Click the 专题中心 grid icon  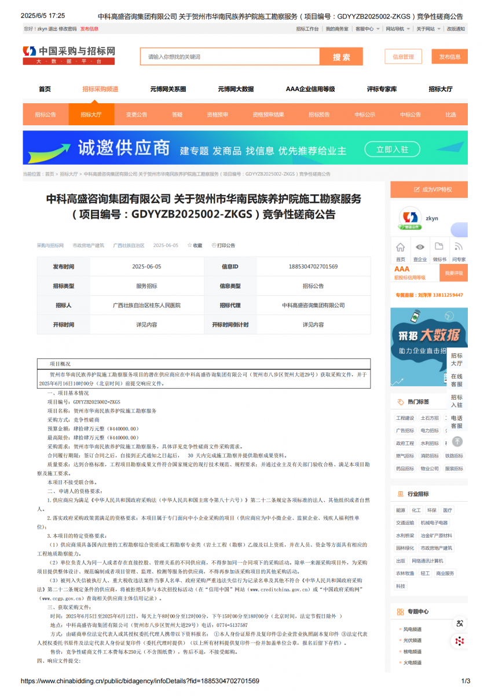(401, 611)
